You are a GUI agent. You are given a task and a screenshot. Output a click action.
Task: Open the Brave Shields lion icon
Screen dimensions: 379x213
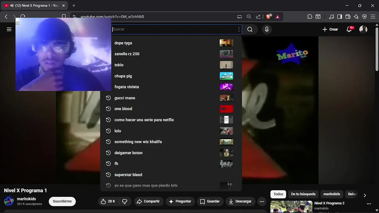coord(268,17)
